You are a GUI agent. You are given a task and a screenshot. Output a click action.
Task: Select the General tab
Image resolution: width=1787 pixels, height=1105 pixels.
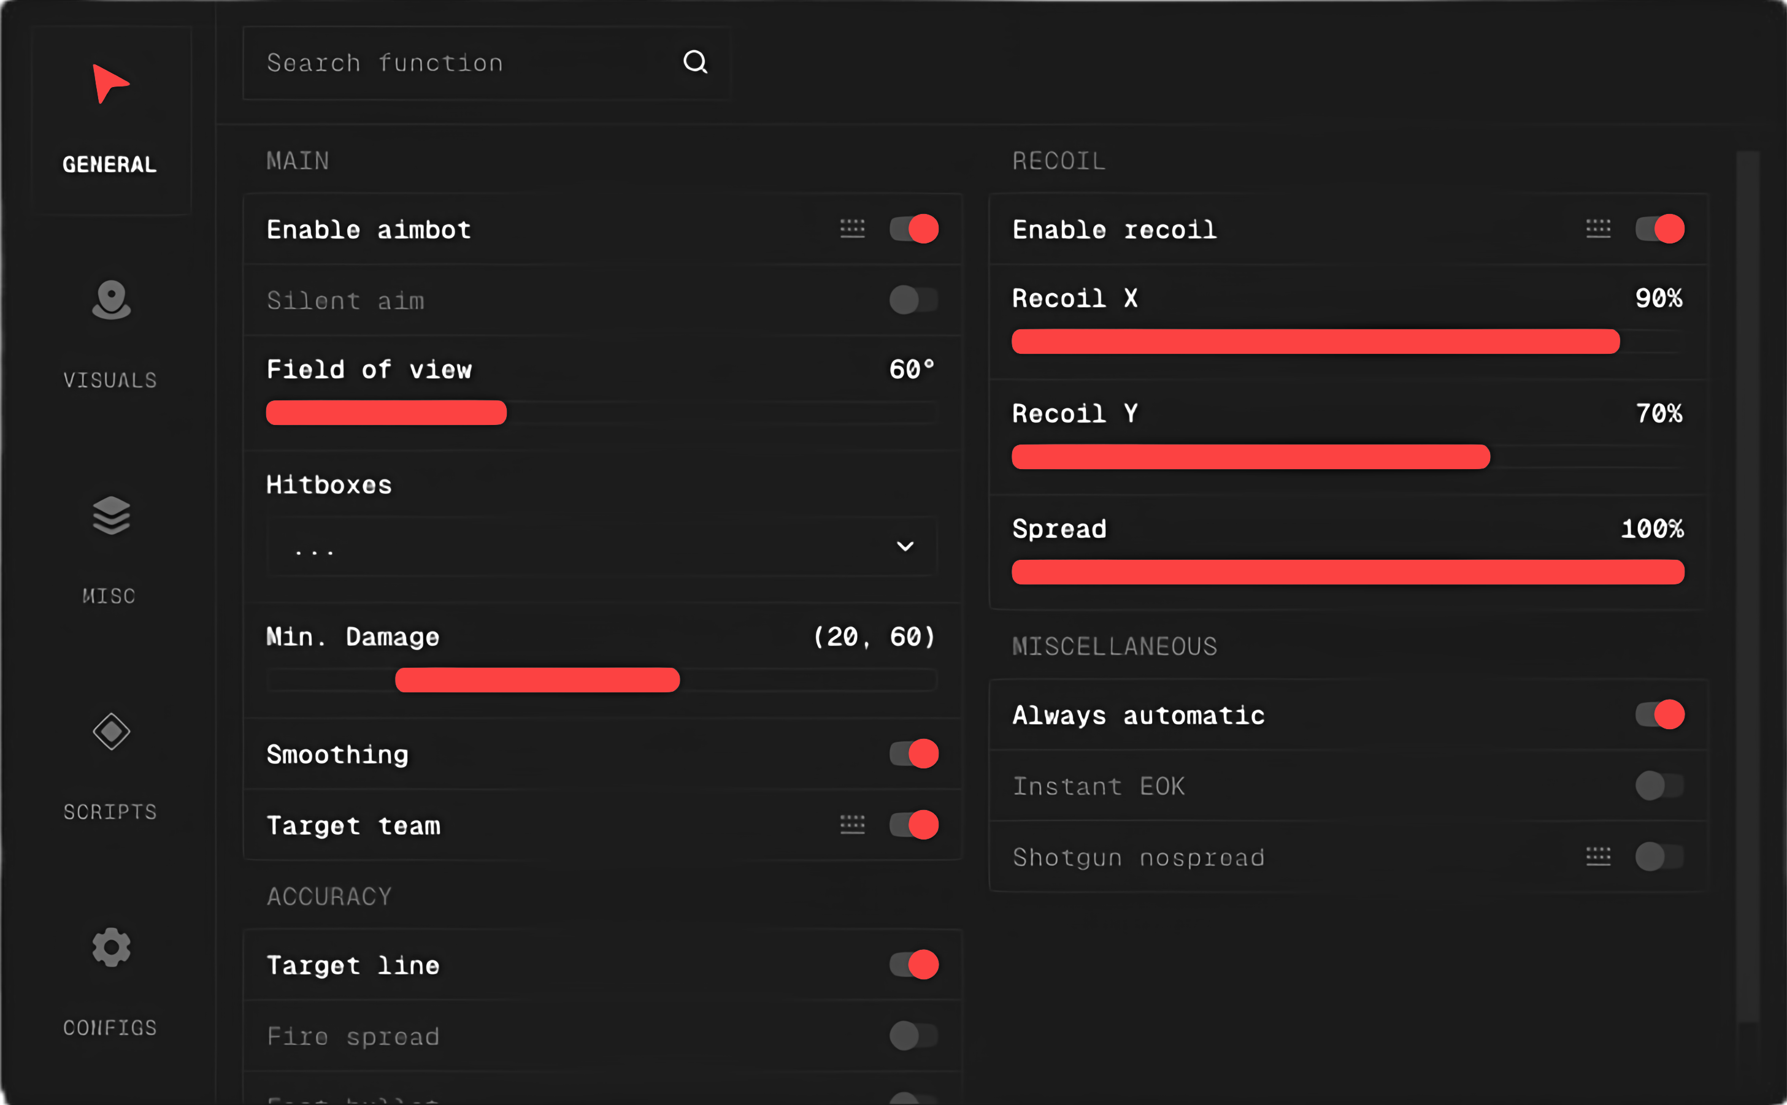111,121
